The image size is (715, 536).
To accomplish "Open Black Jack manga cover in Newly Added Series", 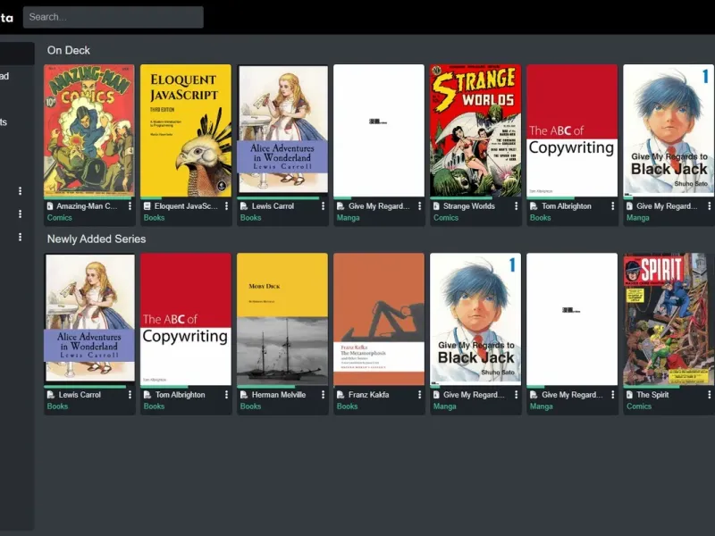I will [475, 319].
